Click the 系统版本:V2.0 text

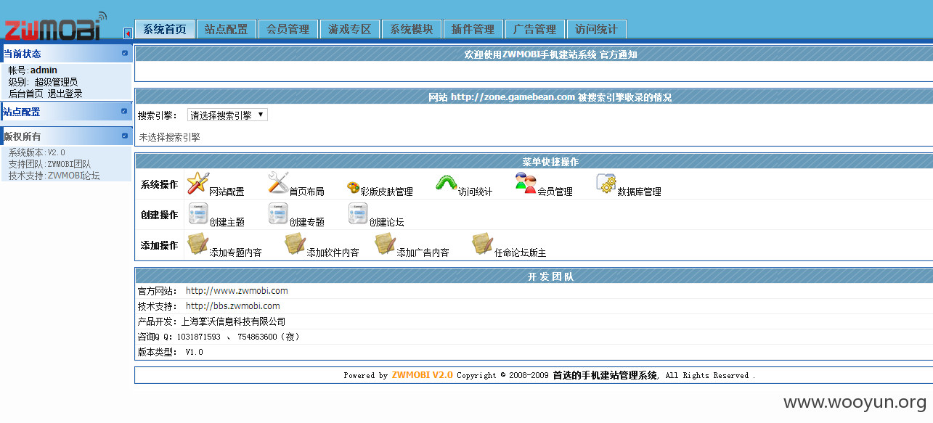coord(37,152)
